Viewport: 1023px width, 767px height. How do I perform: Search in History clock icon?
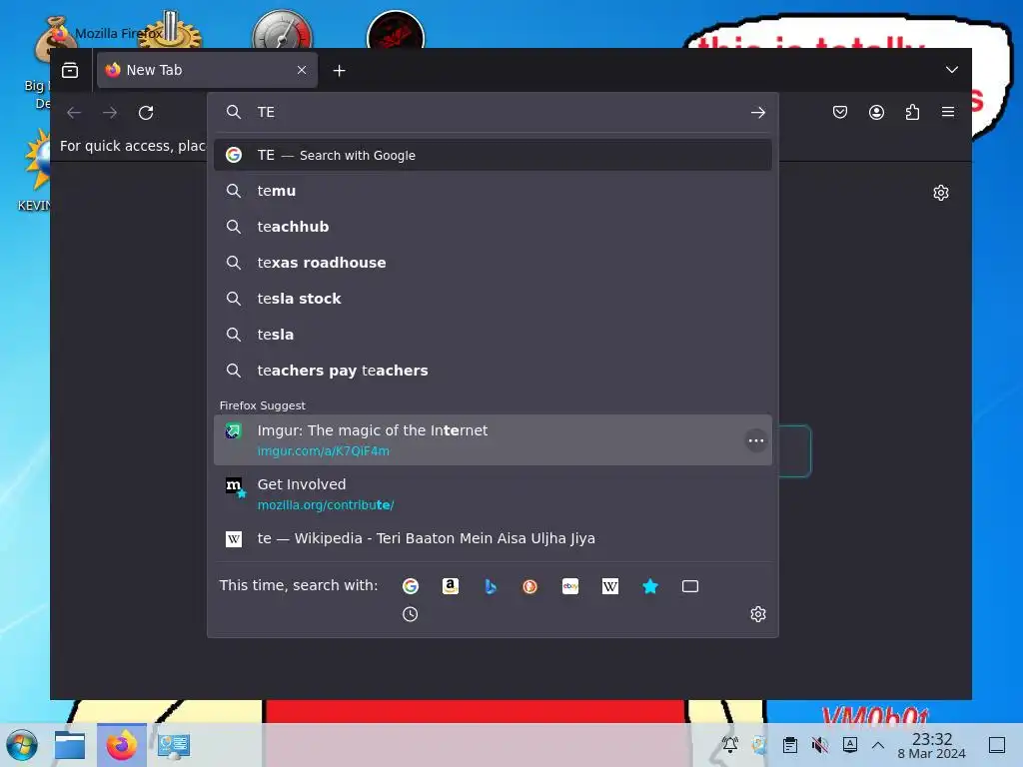point(411,614)
